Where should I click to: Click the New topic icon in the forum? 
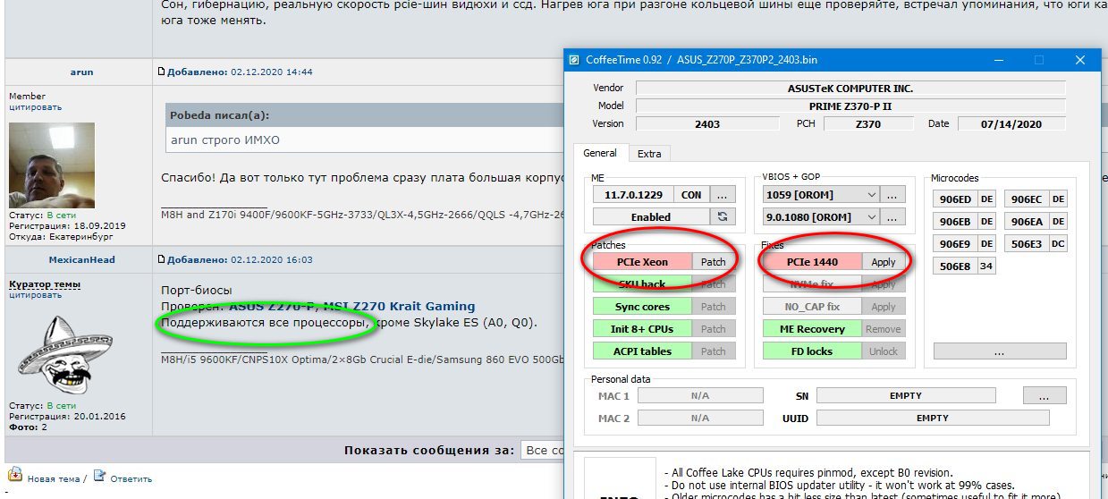point(14,477)
